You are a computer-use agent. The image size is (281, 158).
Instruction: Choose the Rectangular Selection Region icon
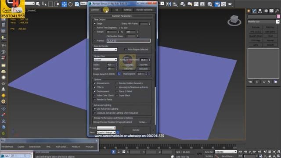(x=50, y=4)
